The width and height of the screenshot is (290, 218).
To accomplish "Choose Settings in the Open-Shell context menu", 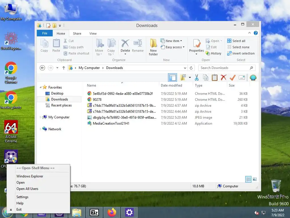I will pos(22,197).
